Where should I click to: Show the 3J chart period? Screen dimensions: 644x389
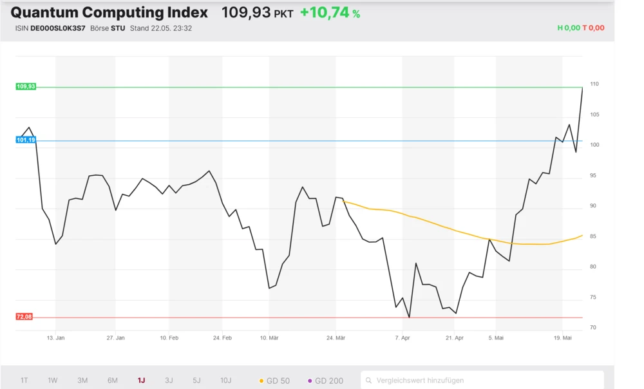(169, 381)
